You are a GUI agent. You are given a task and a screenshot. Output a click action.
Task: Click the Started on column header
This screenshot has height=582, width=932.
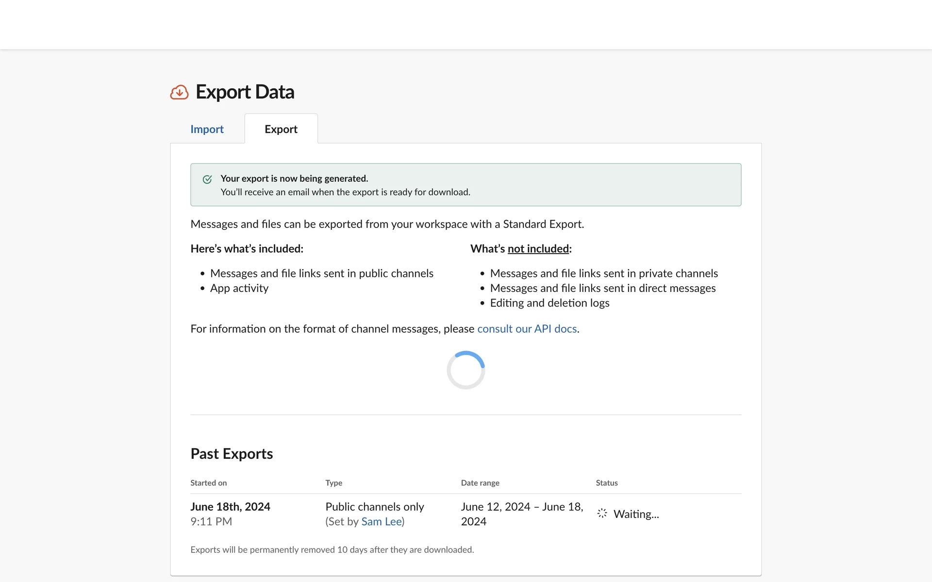208,483
